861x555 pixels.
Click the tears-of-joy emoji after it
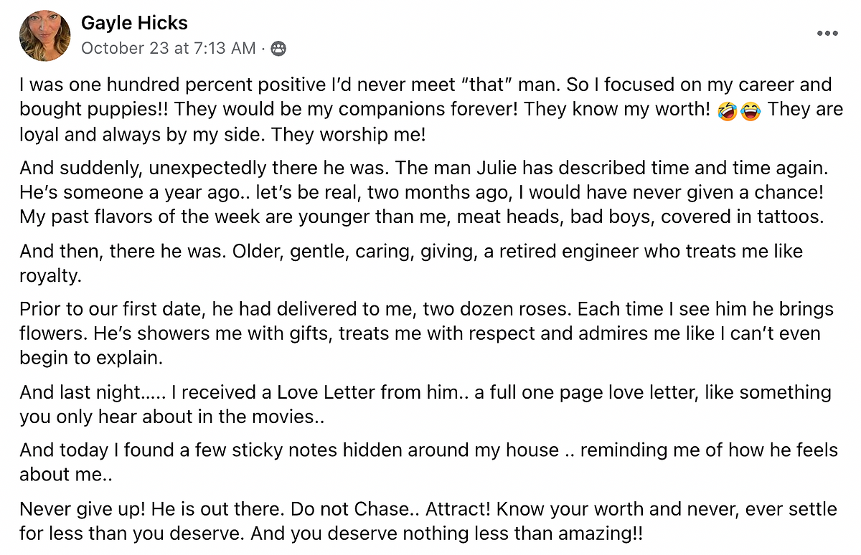coord(750,112)
